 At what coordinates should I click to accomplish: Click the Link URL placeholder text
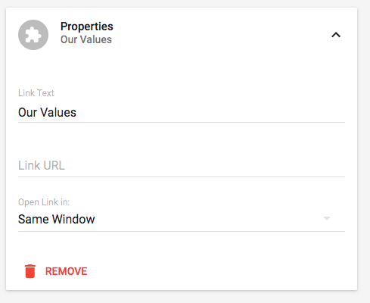(42, 166)
